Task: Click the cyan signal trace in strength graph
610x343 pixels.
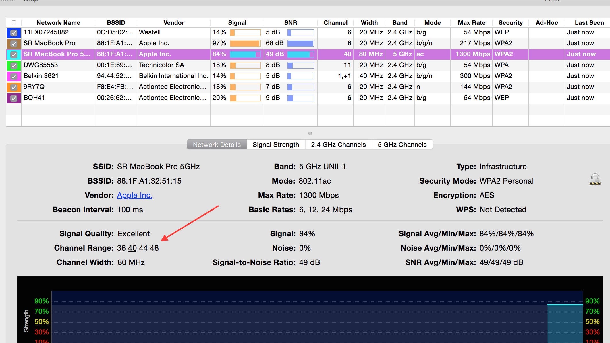Action: coord(565,305)
